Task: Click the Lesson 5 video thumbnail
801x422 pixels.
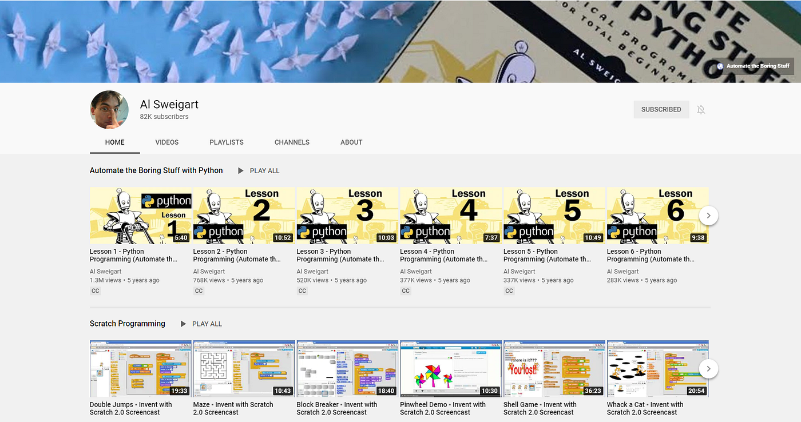Action: (x=553, y=216)
